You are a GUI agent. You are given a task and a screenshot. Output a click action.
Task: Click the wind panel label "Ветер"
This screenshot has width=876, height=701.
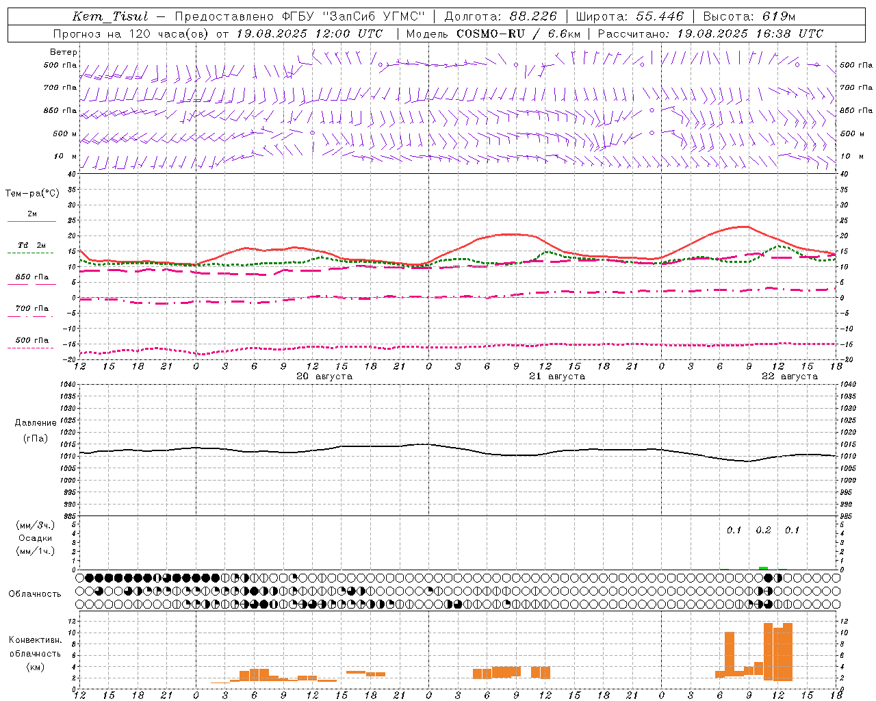(x=64, y=52)
